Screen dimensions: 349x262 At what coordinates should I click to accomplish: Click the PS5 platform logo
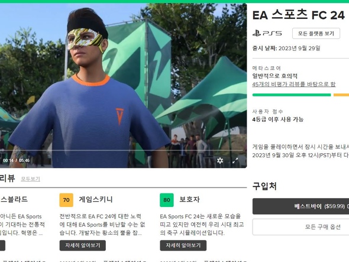point(267,33)
